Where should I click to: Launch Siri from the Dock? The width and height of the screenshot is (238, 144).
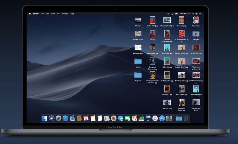52,118
